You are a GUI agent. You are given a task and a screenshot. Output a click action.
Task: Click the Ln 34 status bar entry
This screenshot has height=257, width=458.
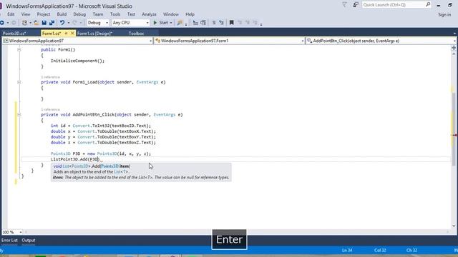click(x=347, y=251)
